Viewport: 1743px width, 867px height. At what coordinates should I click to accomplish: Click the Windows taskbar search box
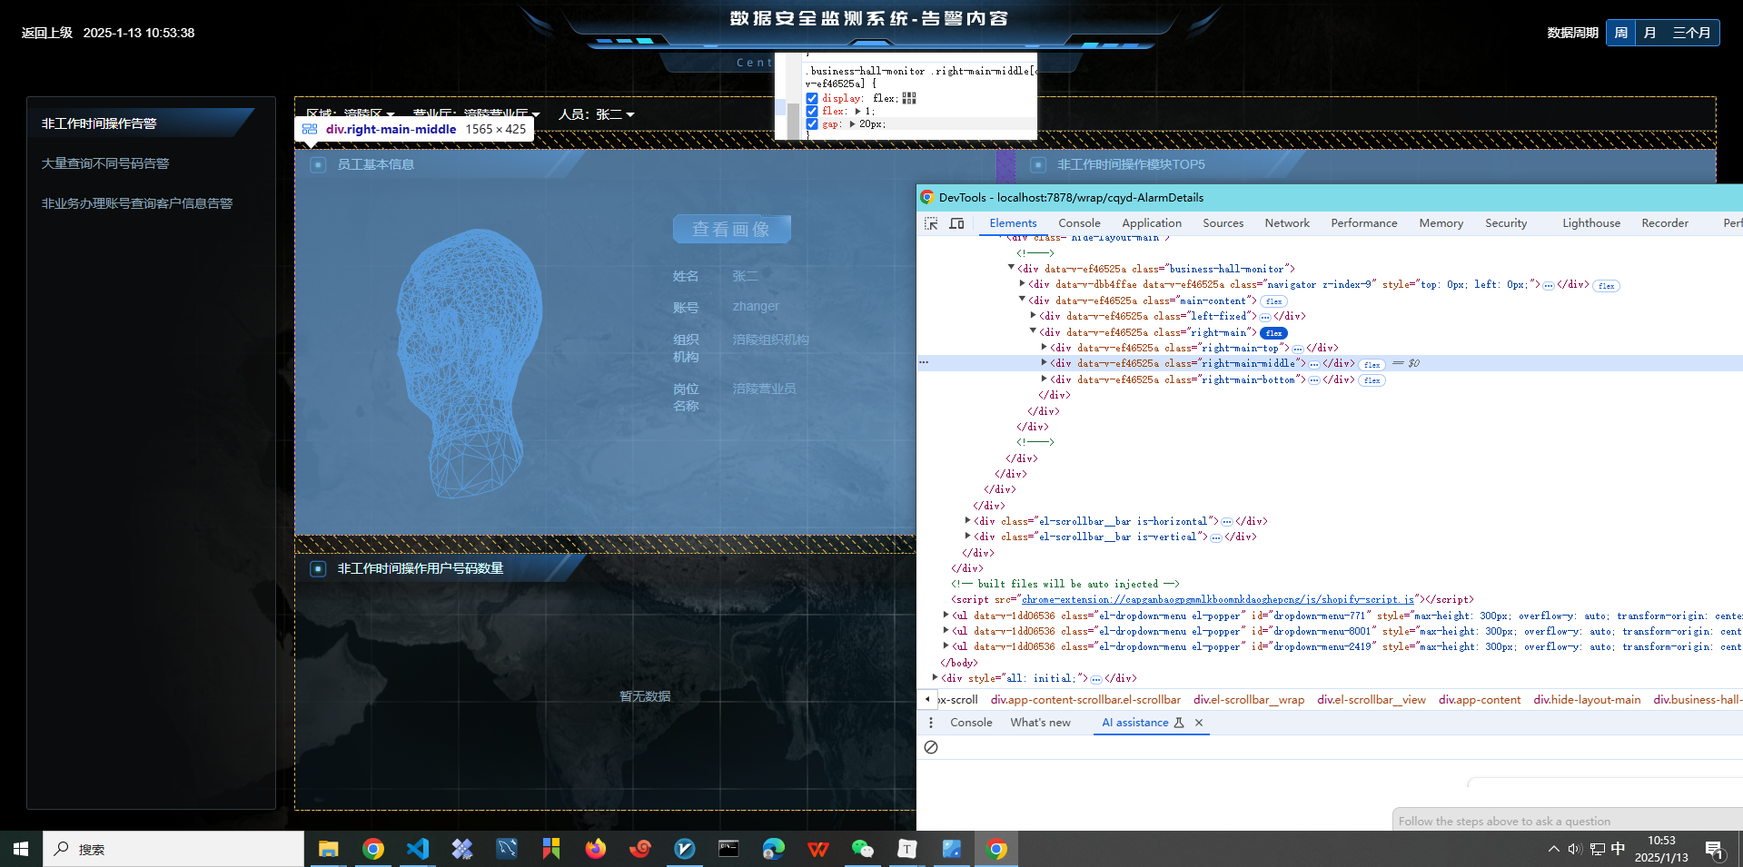click(x=173, y=849)
